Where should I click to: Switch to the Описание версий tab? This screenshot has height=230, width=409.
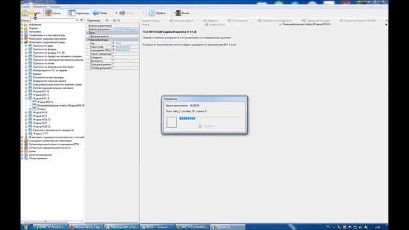tap(183, 20)
